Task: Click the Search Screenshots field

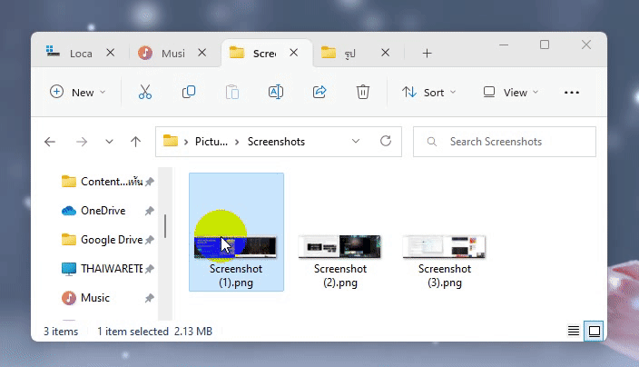Action: (x=505, y=142)
